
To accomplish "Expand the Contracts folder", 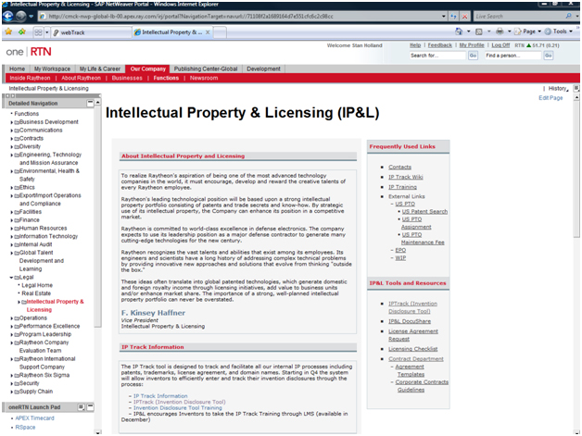I will [x=12, y=139].
